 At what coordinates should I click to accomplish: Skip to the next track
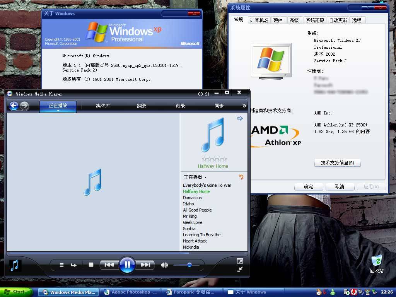click(x=145, y=265)
